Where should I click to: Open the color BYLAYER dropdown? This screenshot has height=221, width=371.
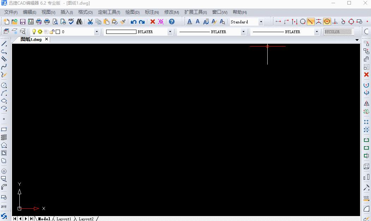click(x=170, y=32)
